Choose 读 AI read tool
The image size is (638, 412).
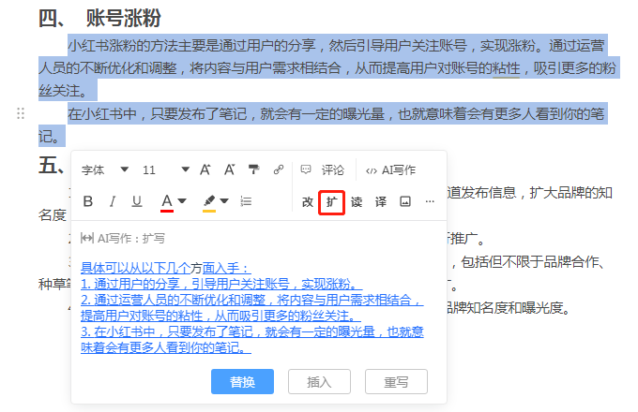357,201
